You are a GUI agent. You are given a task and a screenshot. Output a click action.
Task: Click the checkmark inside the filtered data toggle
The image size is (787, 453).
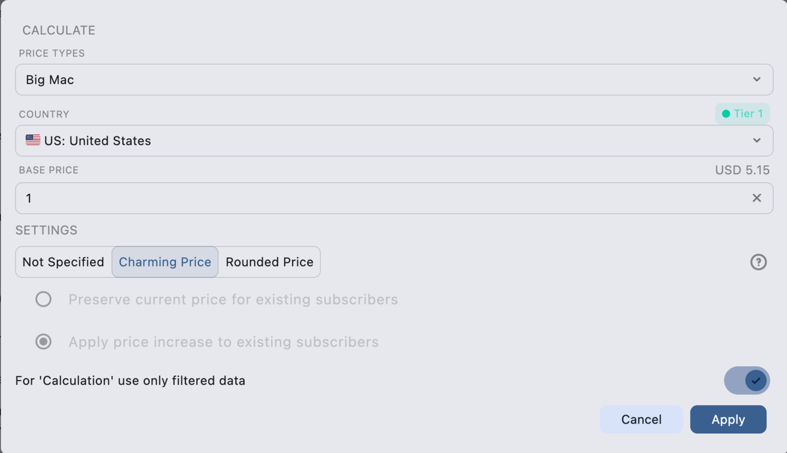click(x=755, y=380)
